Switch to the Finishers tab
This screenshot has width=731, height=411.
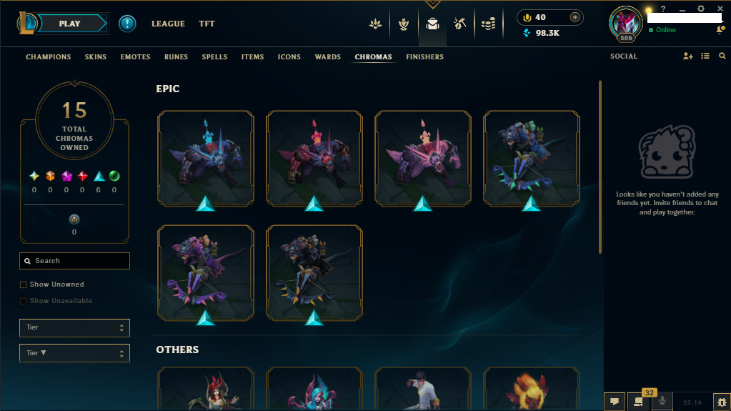click(x=424, y=57)
